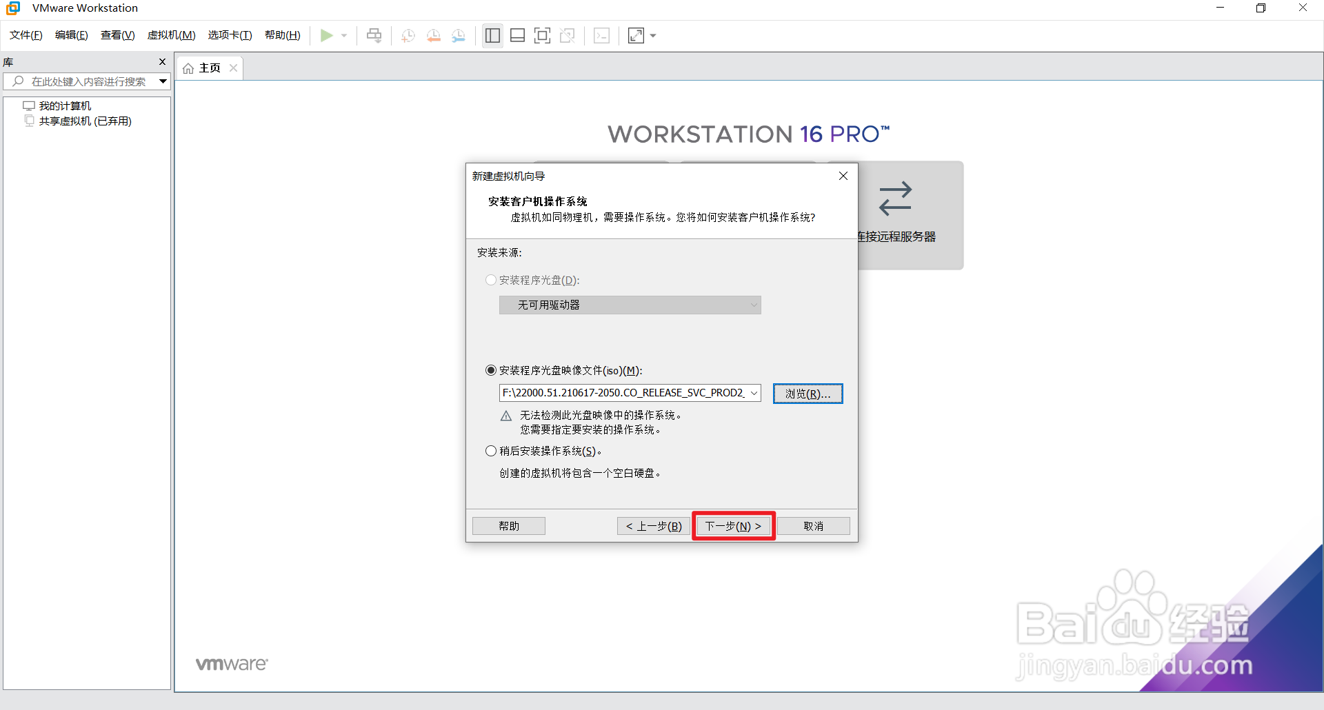
Task: Open the 编辑(E) menu
Action: tap(72, 35)
